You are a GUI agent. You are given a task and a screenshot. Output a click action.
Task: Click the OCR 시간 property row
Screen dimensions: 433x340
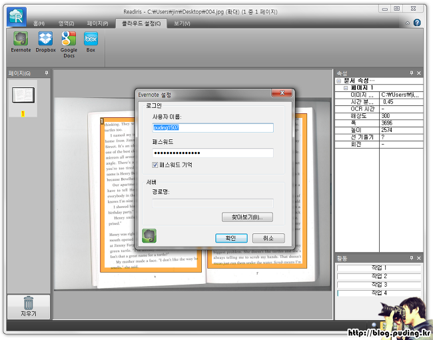tap(379, 109)
